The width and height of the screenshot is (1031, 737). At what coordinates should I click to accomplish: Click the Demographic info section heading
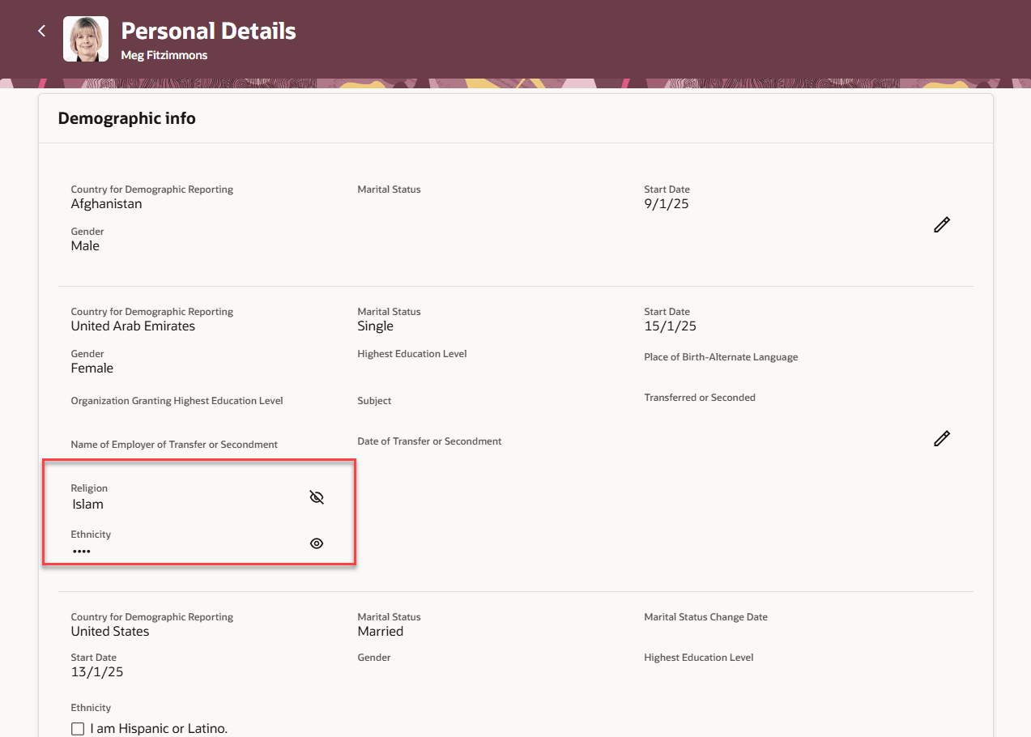[126, 118]
